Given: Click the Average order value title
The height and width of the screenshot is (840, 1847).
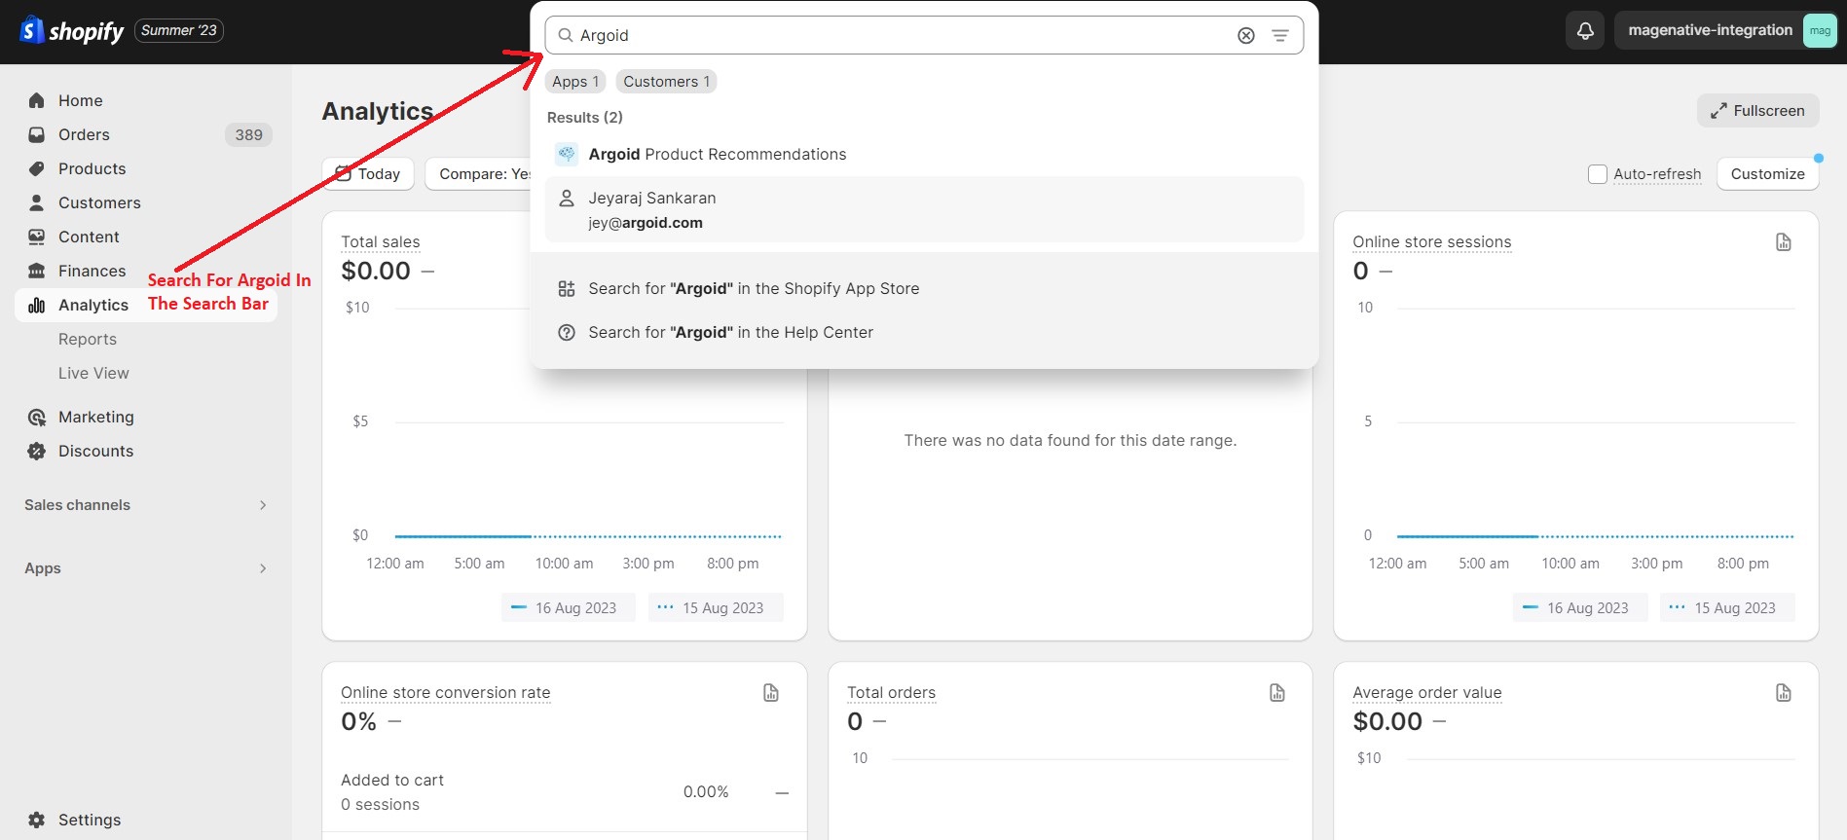Looking at the screenshot, I should (x=1426, y=692).
